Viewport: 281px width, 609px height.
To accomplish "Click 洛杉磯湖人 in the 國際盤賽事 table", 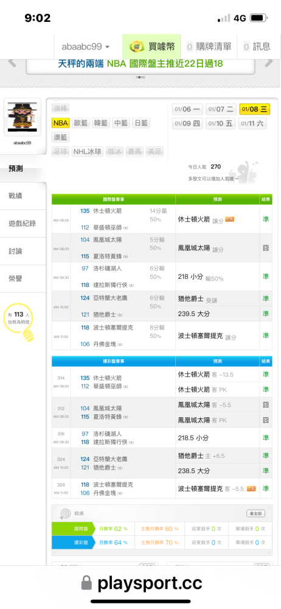I will [x=108, y=269].
